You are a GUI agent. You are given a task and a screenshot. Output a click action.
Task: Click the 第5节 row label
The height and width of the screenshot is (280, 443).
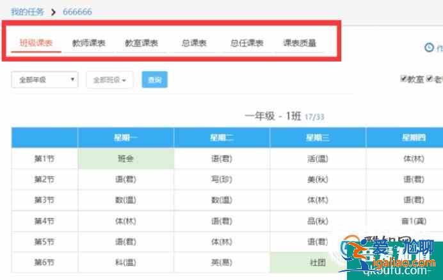click(x=44, y=242)
